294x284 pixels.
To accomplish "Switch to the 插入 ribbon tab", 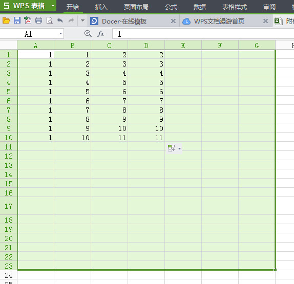I will pyautogui.click(x=101, y=7).
